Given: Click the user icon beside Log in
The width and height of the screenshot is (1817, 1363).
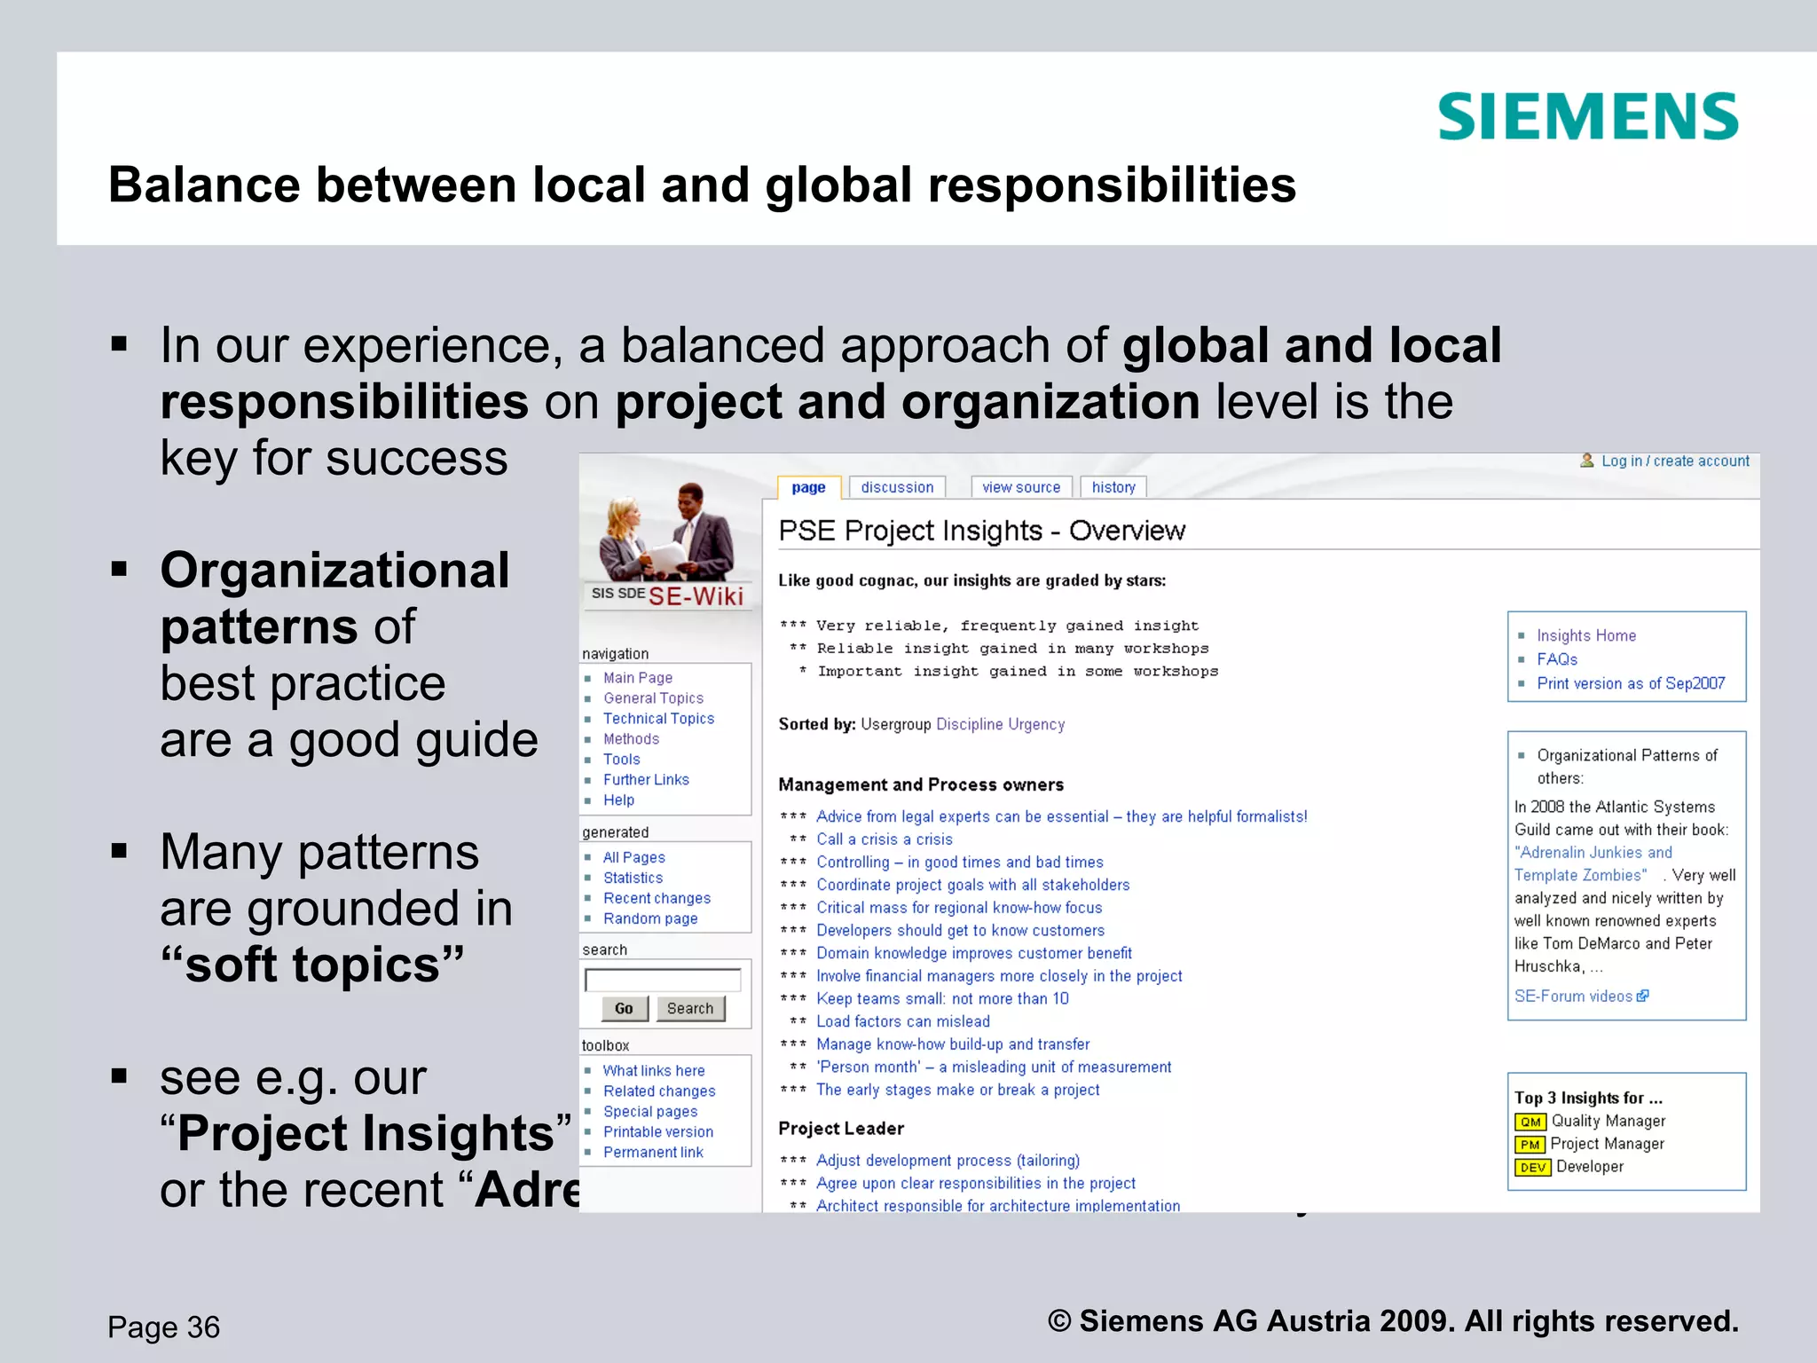Looking at the screenshot, I should click(x=1587, y=461).
